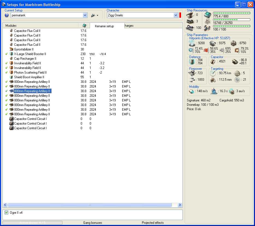Select Cap Recharger II module name
Screen dimensions: 255x226
tap(25, 59)
